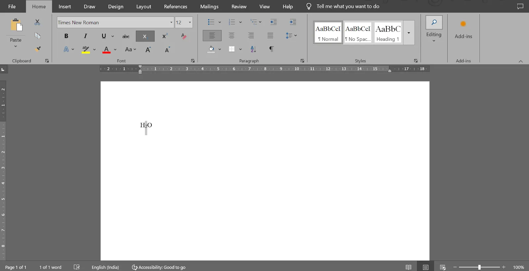Click the Cut scissors icon
Screen dimensions: 529x271
(x=37, y=22)
